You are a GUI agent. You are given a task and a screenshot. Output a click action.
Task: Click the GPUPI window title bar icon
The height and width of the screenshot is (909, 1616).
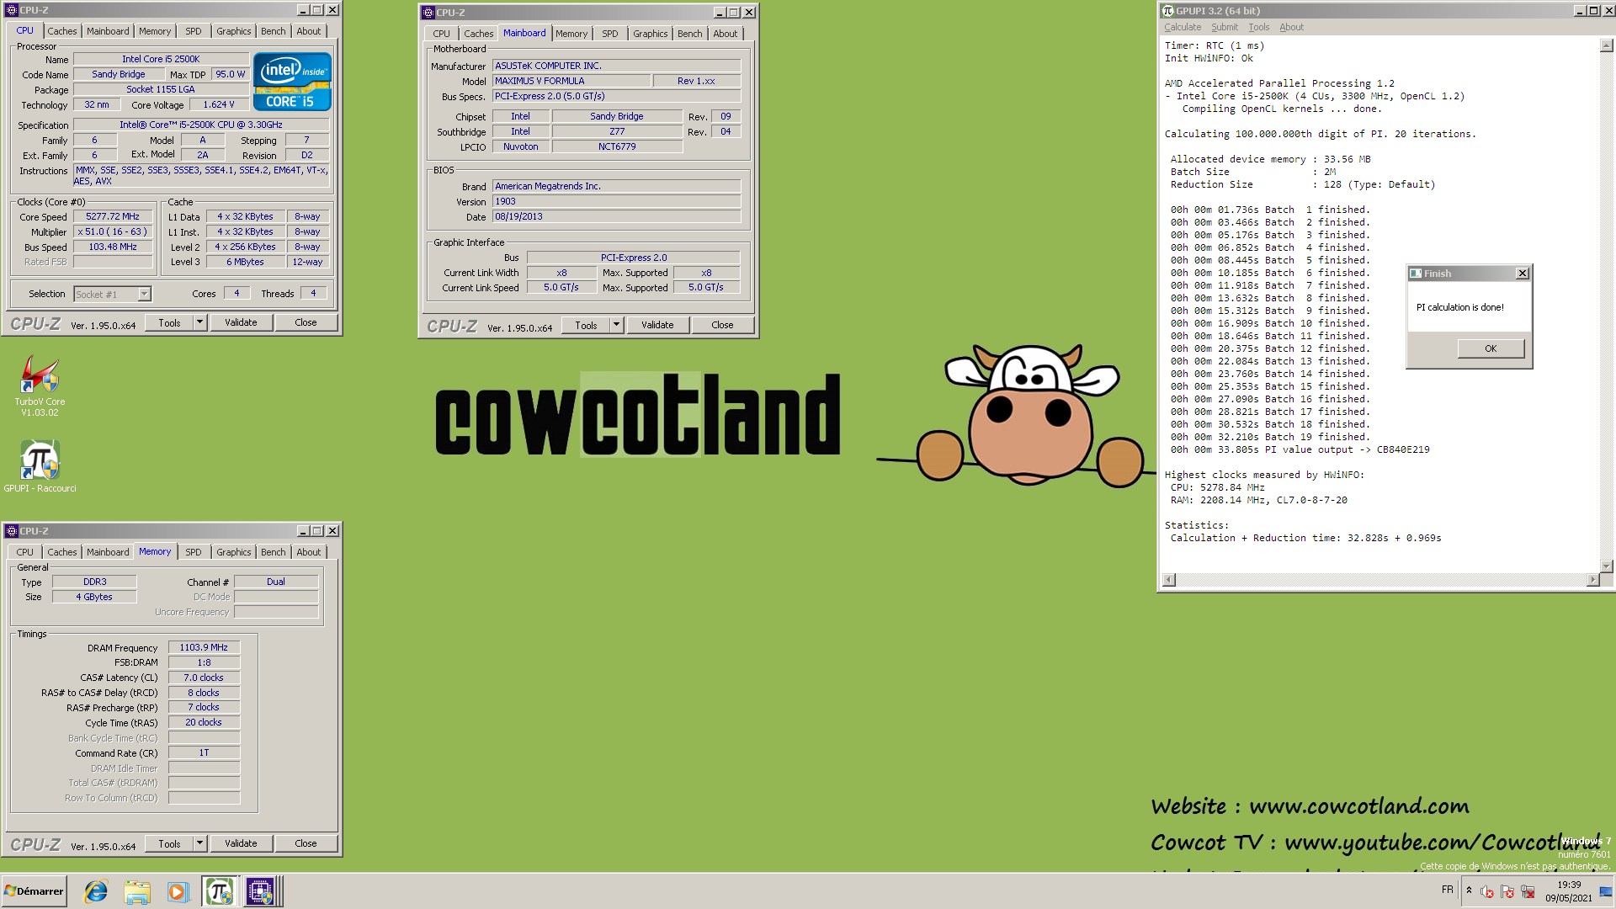[x=1168, y=11]
